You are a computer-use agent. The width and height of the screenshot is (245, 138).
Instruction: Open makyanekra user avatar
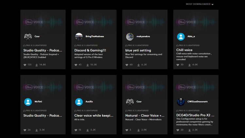pos(130,37)
